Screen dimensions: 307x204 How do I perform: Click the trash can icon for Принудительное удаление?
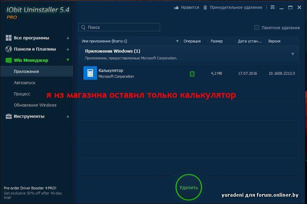(205, 7)
